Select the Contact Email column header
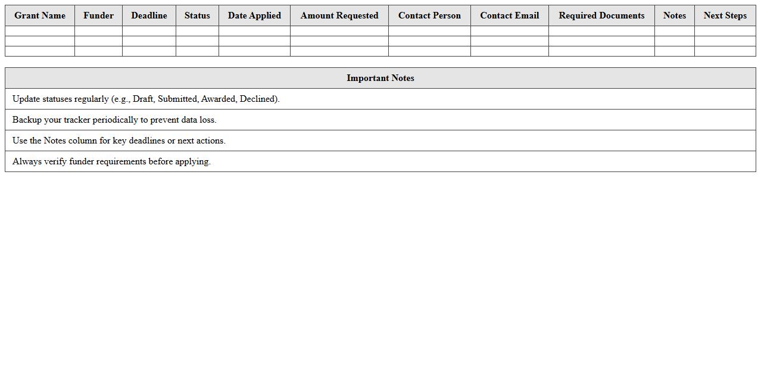761x387 pixels. pos(509,15)
